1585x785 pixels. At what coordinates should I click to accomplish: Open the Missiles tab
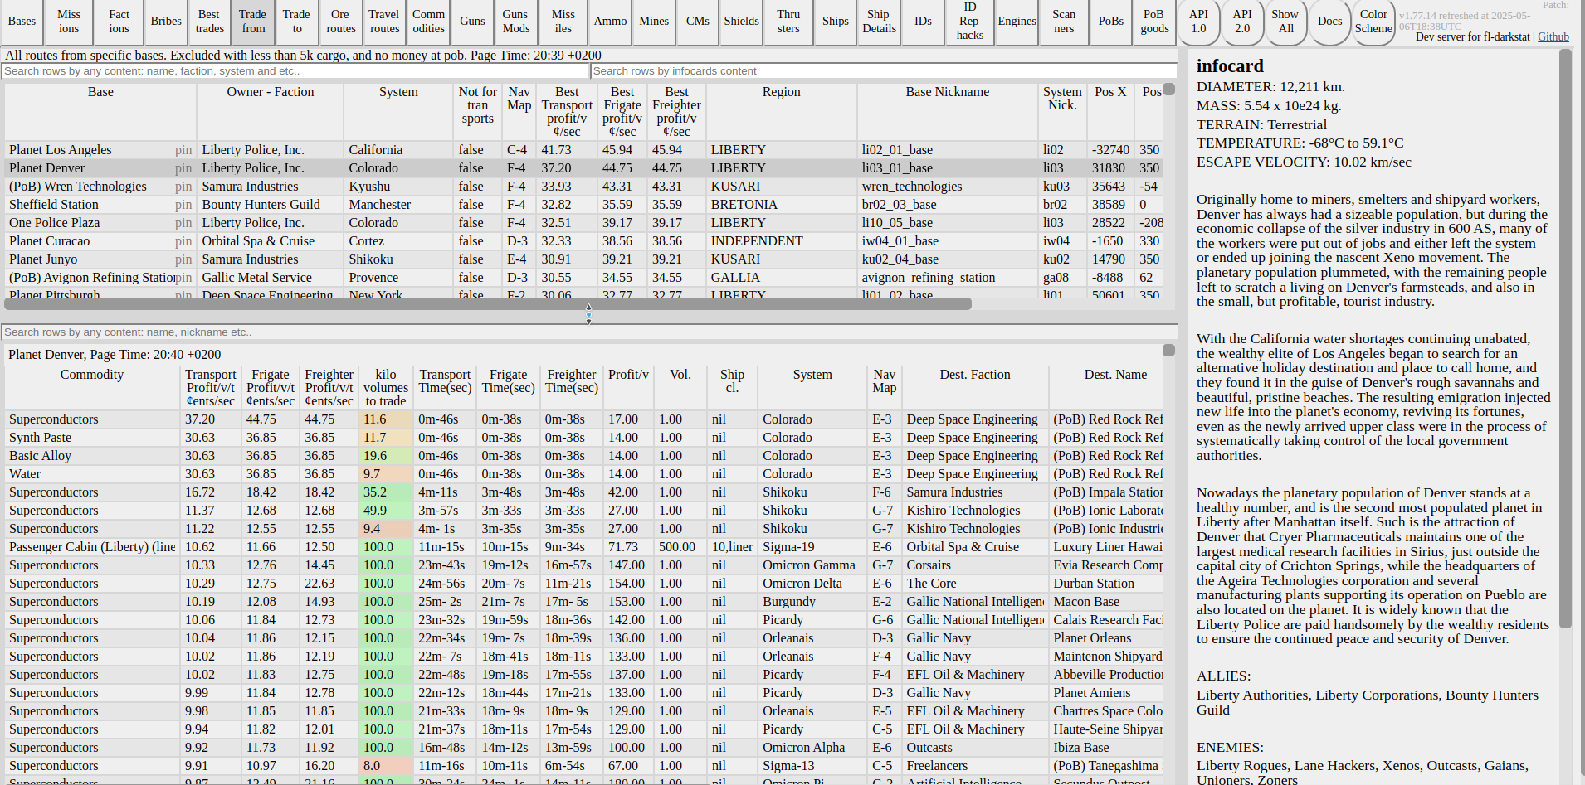point(563,22)
